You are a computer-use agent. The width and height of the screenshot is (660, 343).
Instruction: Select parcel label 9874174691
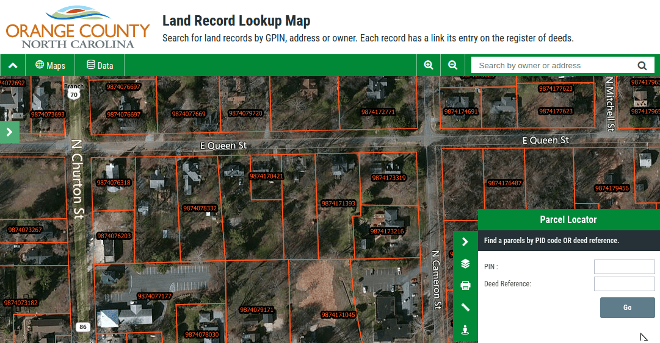pyautogui.click(x=461, y=111)
